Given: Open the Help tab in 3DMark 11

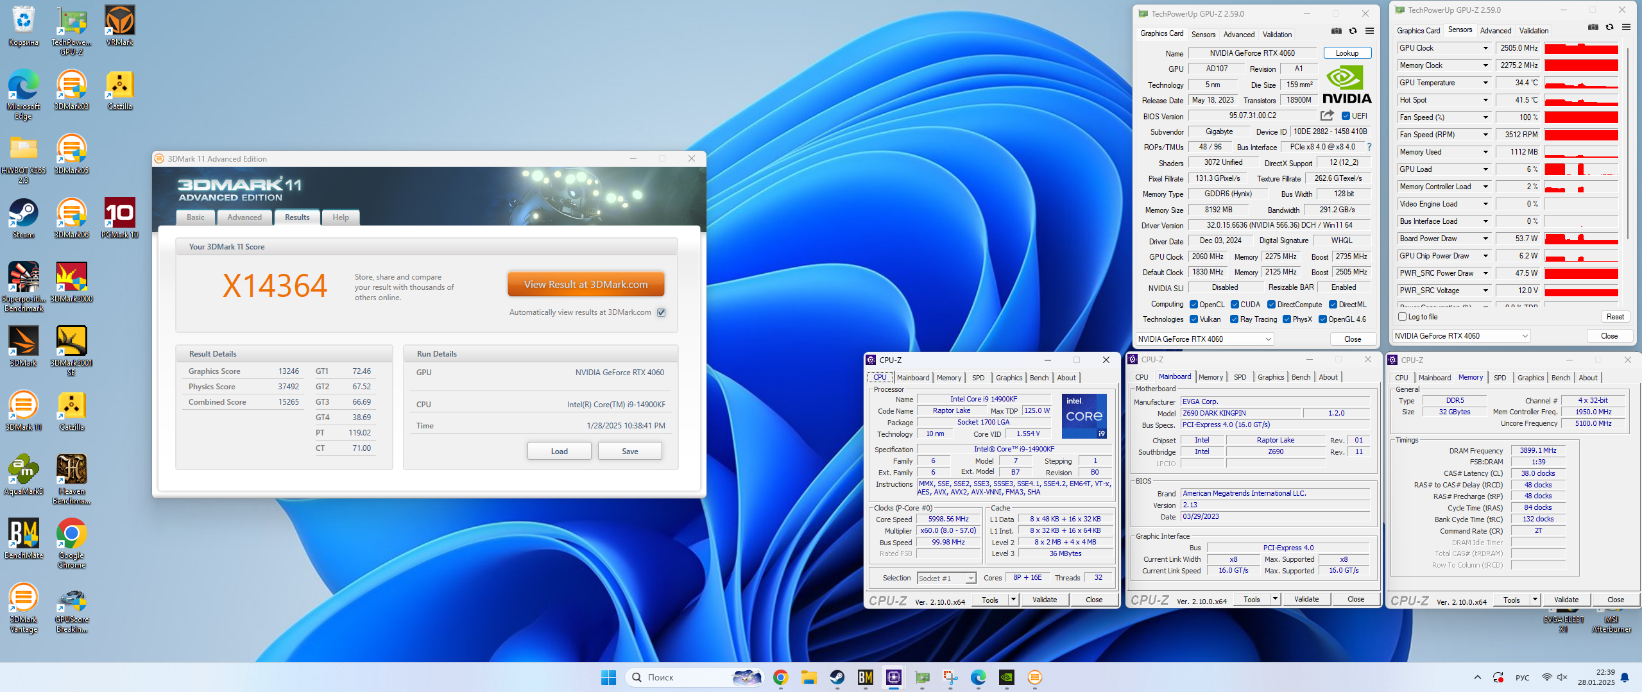Looking at the screenshot, I should tap(341, 217).
